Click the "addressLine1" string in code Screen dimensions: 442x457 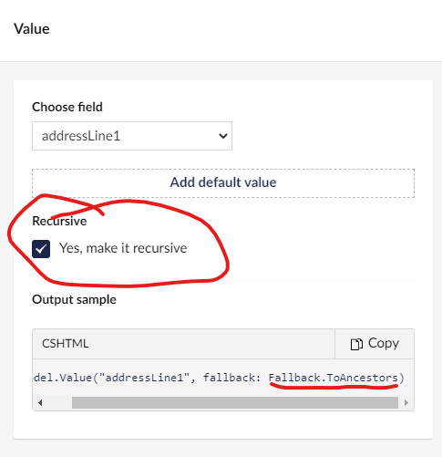(x=144, y=378)
